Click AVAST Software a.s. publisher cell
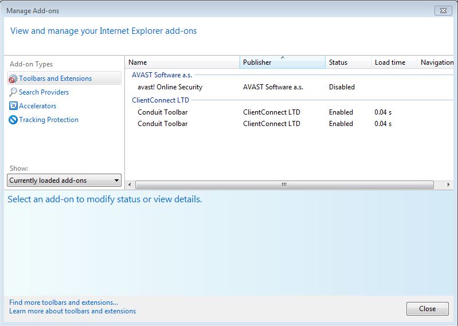The height and width of the screenshot is (326, 458). click(273, 87)
